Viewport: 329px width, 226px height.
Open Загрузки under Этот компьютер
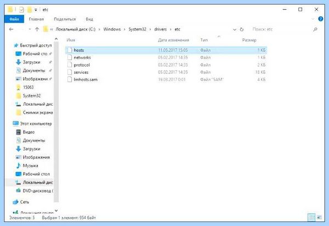(31, 149)
